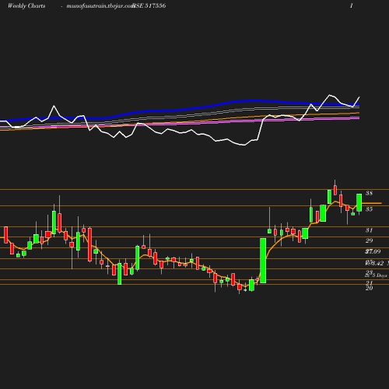The height and width of the screenshot is (389, 389).
Task: Click the 'BSE 517556' symbol label
Action: pos(149,6)
